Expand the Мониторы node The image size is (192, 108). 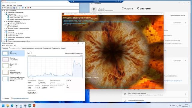[4, 39]
